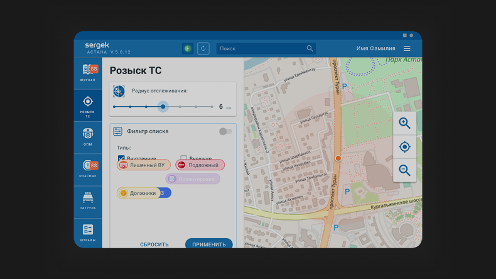Image resolution: width=496 pixels, height=279 pixels.
Task: Zoom in on the map
Action: (x=404, y=124)
